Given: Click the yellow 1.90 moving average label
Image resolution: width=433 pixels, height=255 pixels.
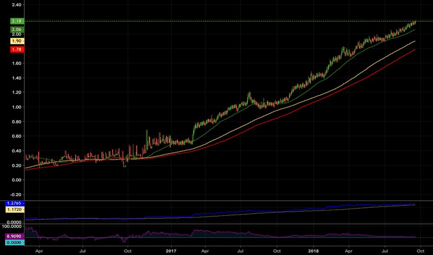Looking at the screenshot, I should pyautogui.click(x=17, y=41).
